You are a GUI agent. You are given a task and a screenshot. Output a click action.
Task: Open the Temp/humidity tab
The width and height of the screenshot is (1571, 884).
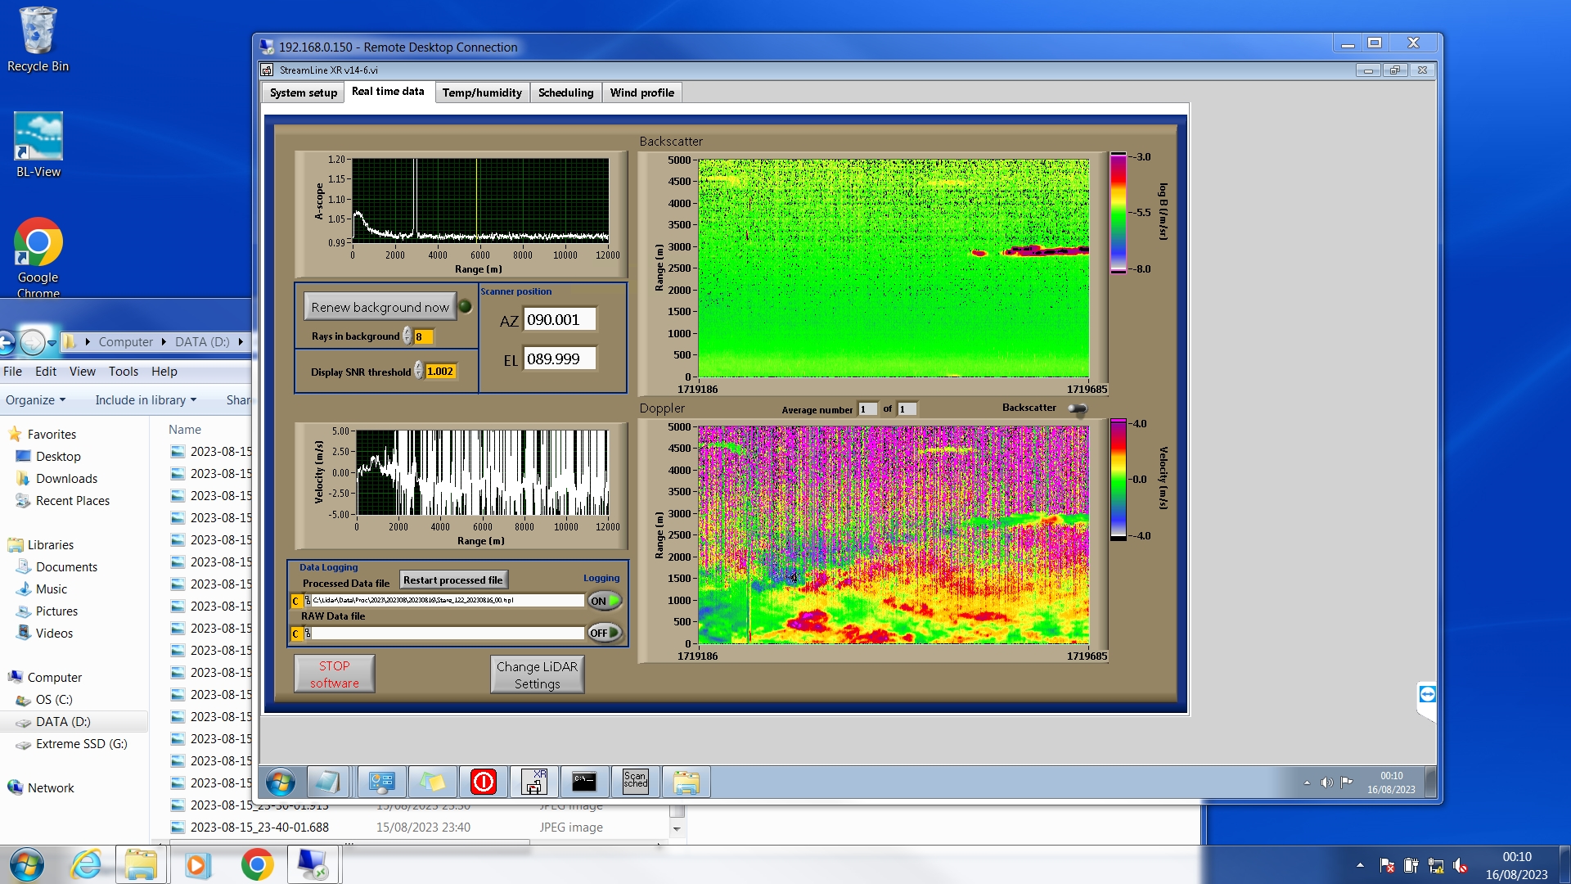coord(482,92)
